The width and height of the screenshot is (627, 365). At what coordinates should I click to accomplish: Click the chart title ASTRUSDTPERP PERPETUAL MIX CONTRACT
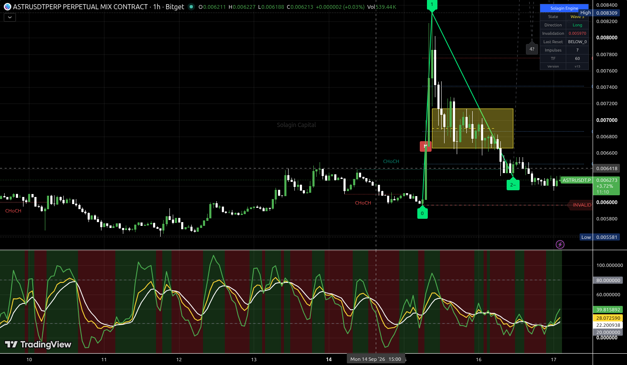coord(81,7)
